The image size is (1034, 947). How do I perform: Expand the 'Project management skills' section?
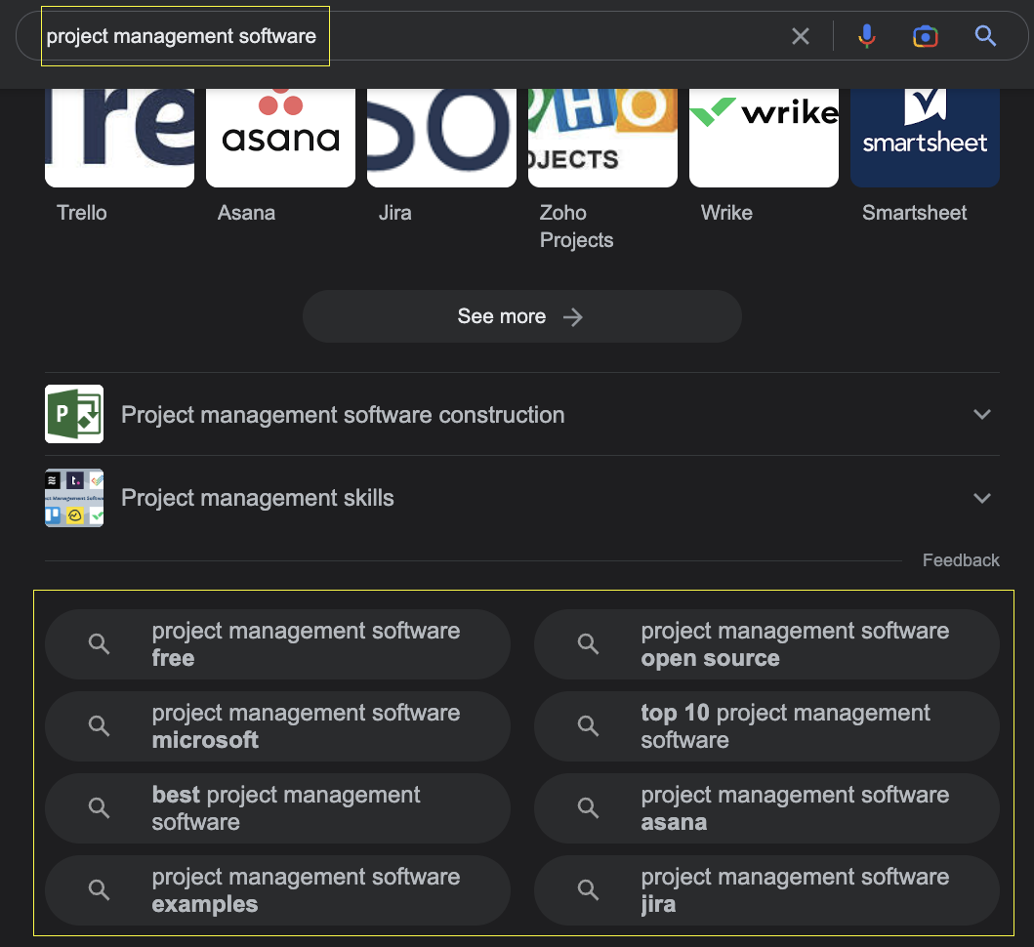(982, 498)
